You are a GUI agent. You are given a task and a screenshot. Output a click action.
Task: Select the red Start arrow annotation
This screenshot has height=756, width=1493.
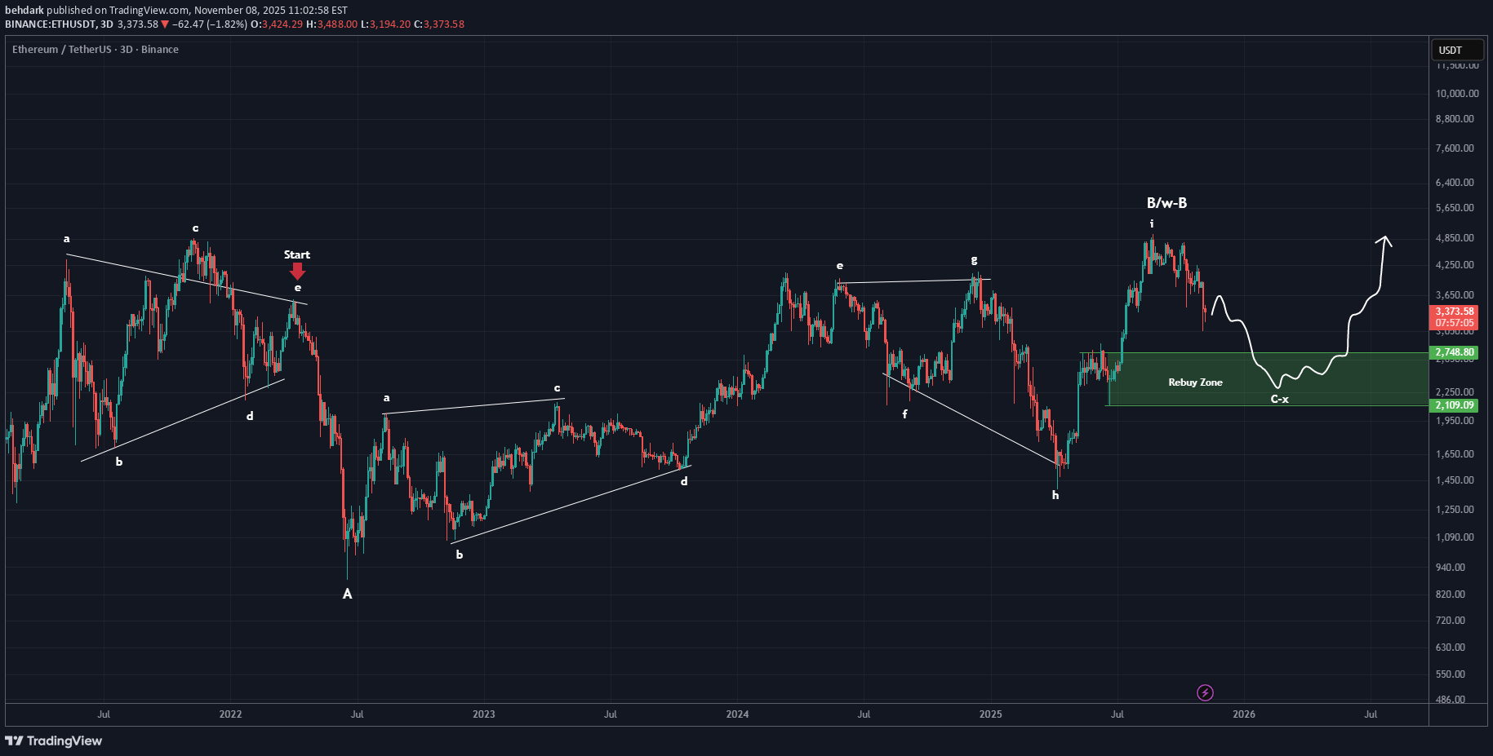point(297,269)
